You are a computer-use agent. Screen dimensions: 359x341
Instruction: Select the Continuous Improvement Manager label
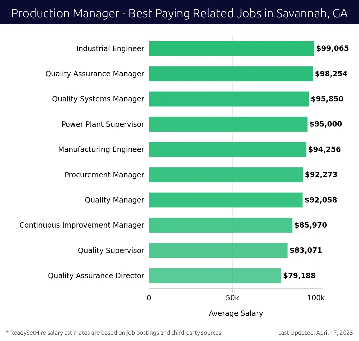tap(82, 225)
